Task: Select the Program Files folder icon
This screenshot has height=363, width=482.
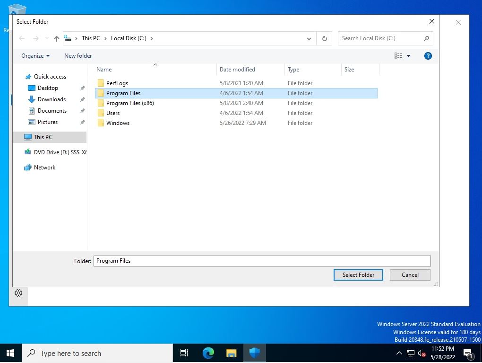Action: 101,93
